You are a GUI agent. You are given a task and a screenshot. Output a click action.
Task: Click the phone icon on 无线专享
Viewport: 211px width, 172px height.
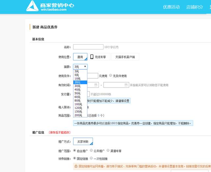pyautogui.click(x=92, y=57)
